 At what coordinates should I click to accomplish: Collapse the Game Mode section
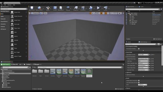126,52
